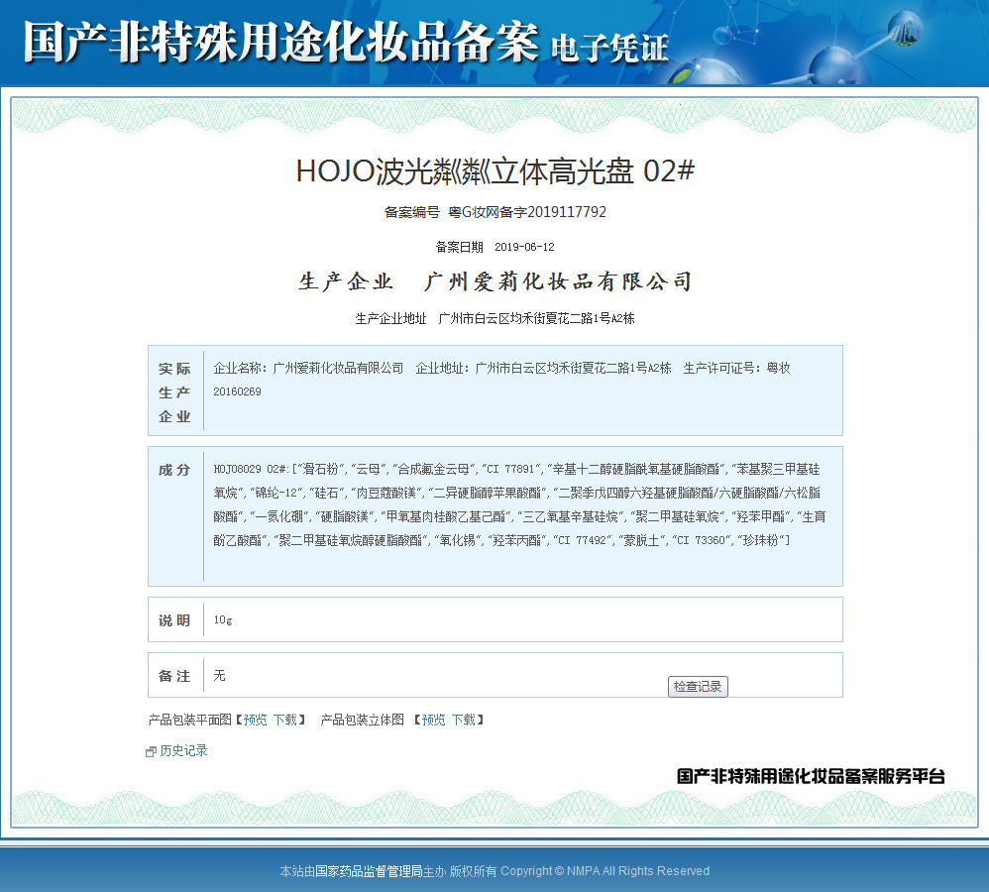Click the 国产非特殊用途化妆品备案 banner heading

click(x=281, y=43)
